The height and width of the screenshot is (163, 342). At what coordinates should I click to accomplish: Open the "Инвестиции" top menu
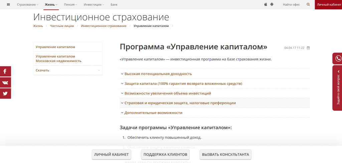(x=94, y=5)
